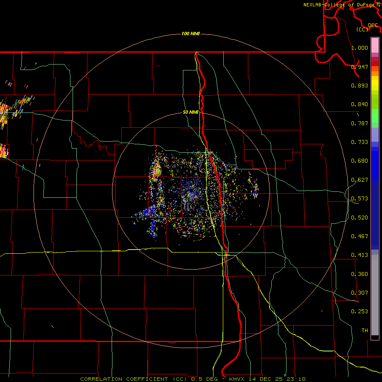Click the 0.573 scale label
Viewport: 382px width, 382px height.
(360, 199)
